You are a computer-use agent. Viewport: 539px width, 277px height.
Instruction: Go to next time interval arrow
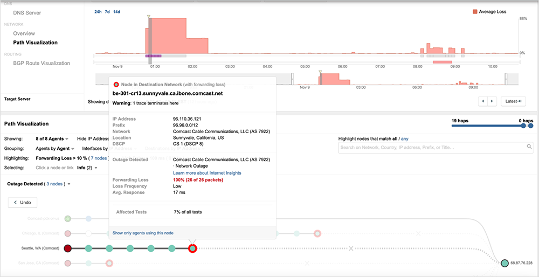point(492,101)
